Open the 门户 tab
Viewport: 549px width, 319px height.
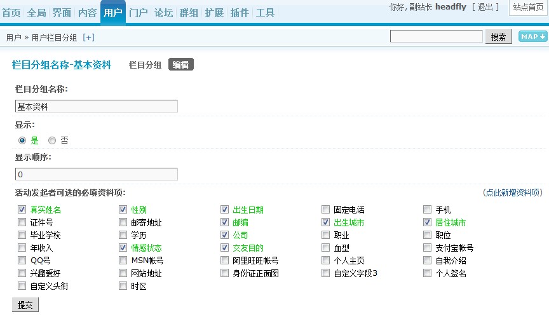pos(139,13)
